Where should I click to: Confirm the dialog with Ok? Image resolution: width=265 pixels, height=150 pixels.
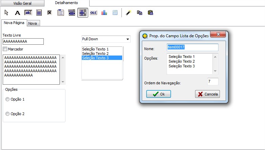pyautogui.click(x=158, y=94)
